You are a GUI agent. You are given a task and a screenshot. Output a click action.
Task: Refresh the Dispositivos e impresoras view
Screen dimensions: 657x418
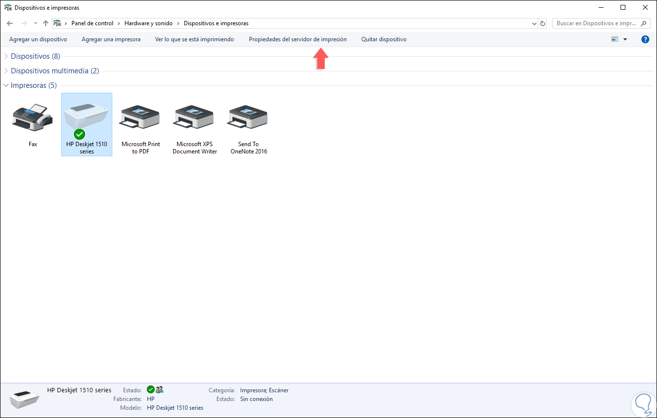543,23
